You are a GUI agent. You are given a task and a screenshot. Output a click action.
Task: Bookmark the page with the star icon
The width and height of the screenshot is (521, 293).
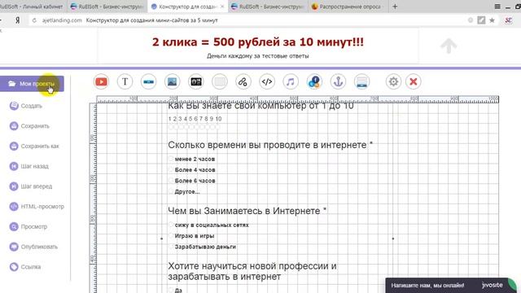coord(492,20)
